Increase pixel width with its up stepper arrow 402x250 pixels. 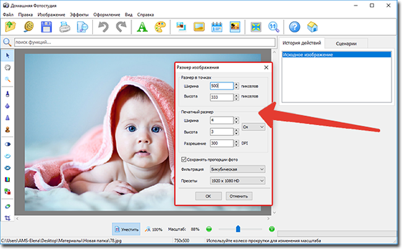pos(236,84)
